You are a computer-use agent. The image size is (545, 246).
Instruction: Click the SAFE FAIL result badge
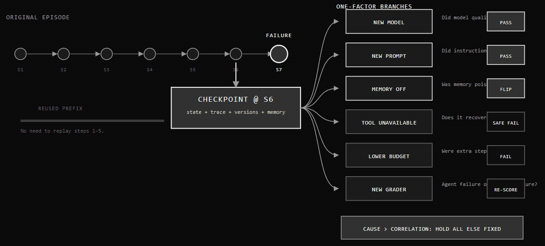pyautogui.click(x=506, y=122)
